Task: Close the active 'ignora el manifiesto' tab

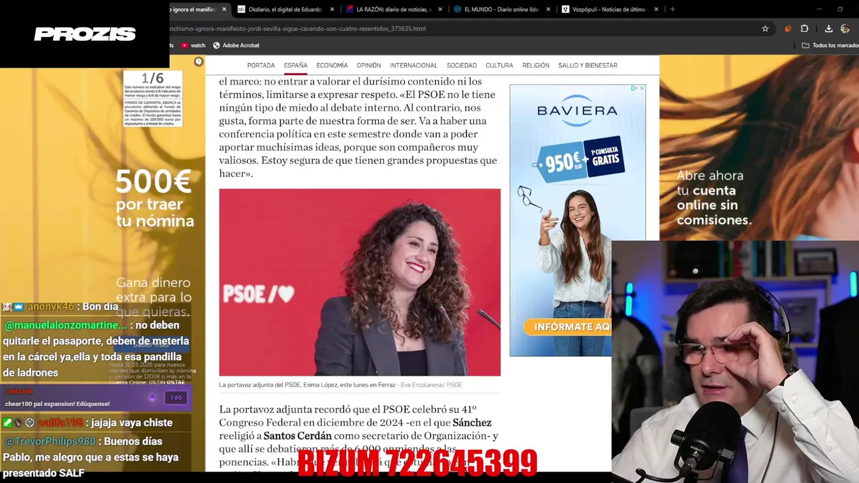Action: click(224, 9)
